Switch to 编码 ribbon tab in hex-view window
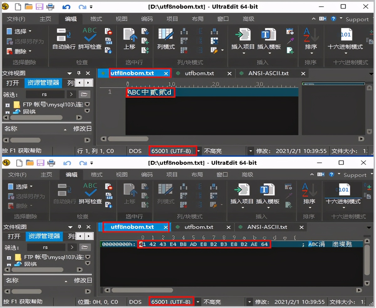 click(147, 174)
